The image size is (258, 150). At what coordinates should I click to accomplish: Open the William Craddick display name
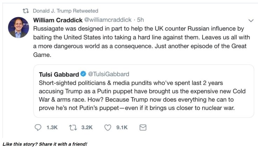click(58, 20)
